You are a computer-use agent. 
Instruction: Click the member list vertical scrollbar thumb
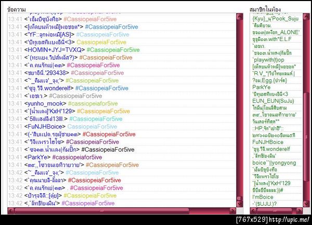point(306,137)
